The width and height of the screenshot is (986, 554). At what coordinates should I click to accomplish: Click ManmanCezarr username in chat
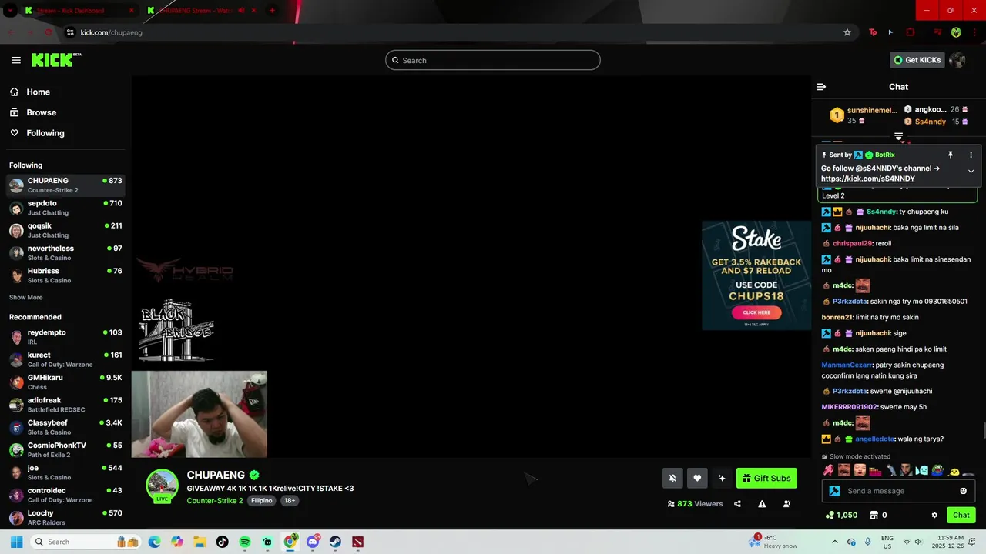coord(847,365)
